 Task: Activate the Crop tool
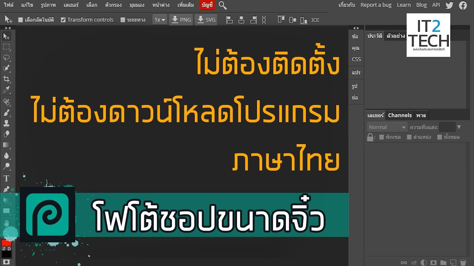[6, 79]
